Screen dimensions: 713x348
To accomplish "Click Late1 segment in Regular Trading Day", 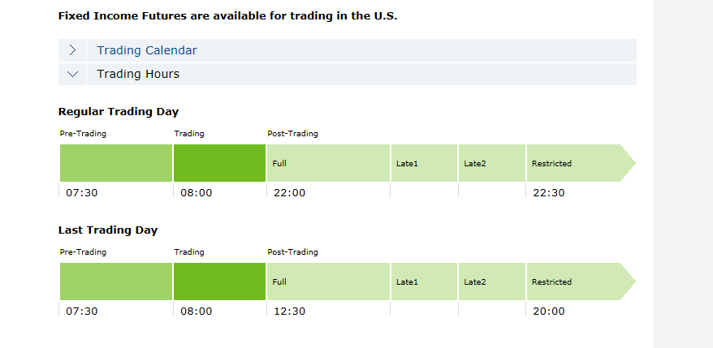I will pyautogui.click(x=424, y=163).
